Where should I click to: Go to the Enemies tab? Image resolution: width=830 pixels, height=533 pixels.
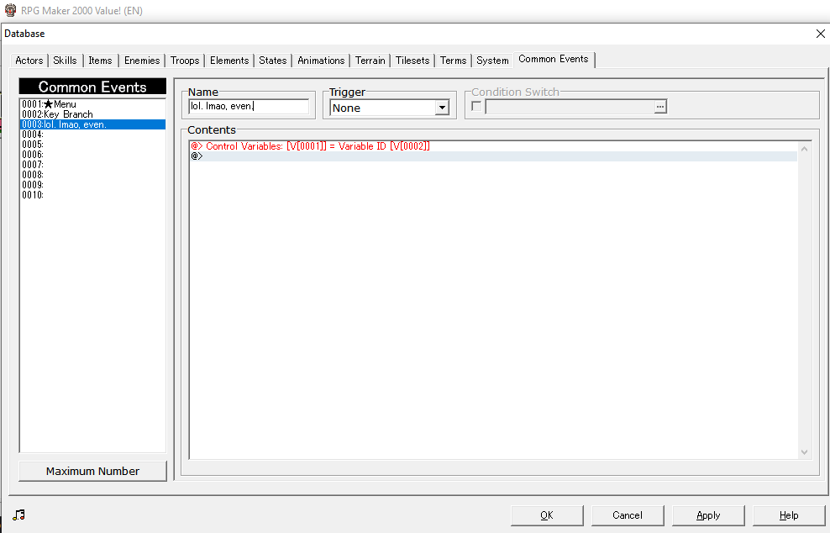(x=142, y=61)
